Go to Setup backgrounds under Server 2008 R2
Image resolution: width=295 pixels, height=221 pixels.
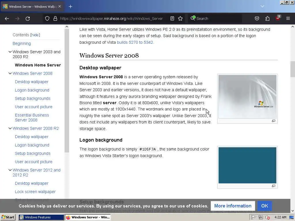point(33,153)
